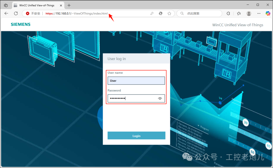Click the Login button

coord(136,136)
